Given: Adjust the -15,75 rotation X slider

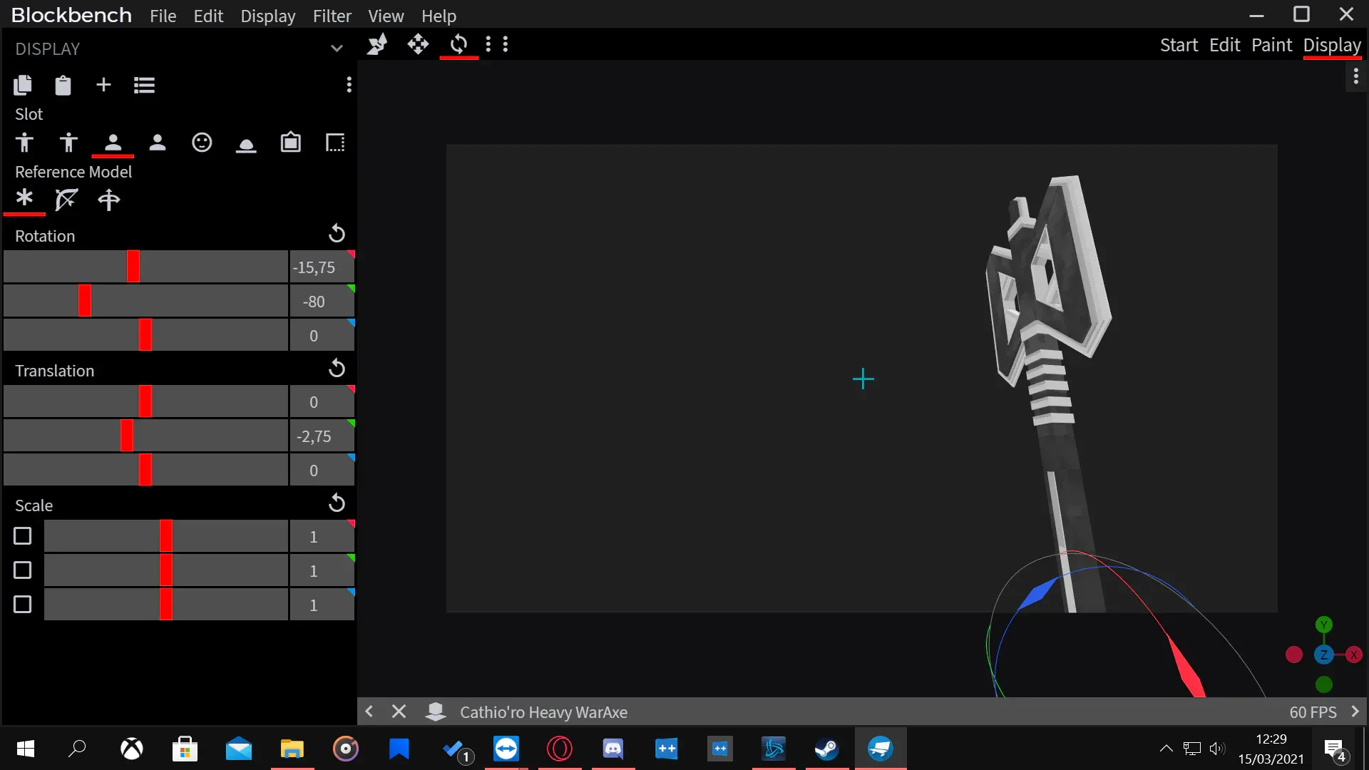Looking at the screenshot, I should coord(145,267).
